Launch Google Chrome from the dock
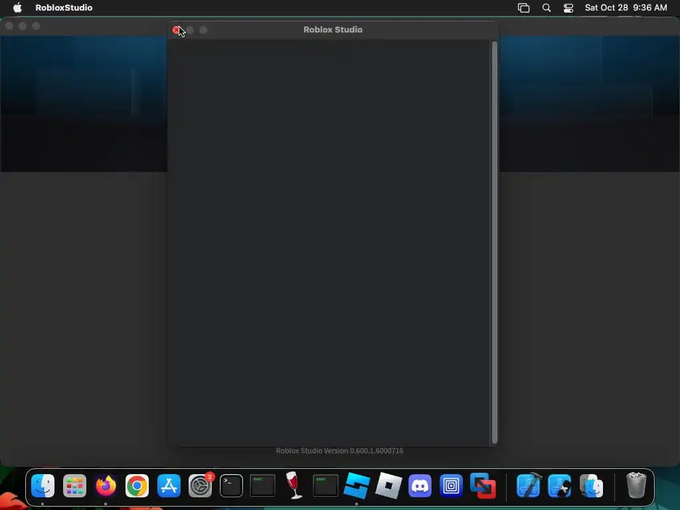680x510 pixels. click(137, 485)
